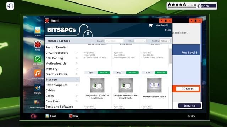Viewport: 227px width, 127px height.
Task: Expand the Graphics Cards submenu arrow
Action: (77, 74)
